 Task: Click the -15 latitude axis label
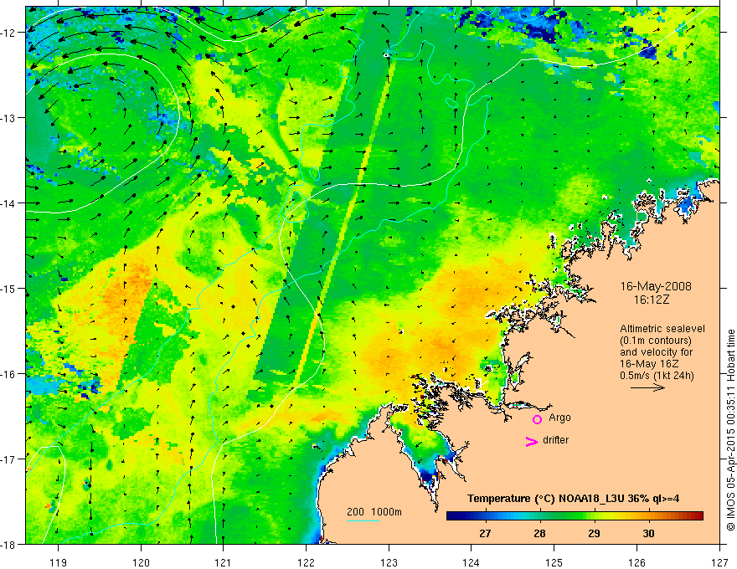pyautogui.click(x=9, y=288)
